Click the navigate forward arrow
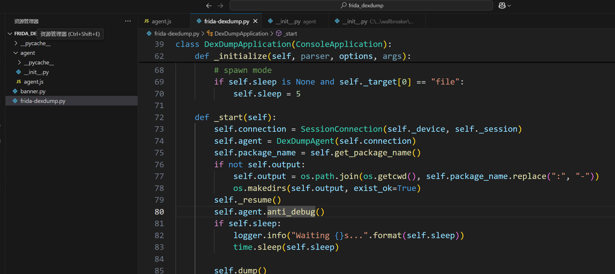 coord(220,6)
